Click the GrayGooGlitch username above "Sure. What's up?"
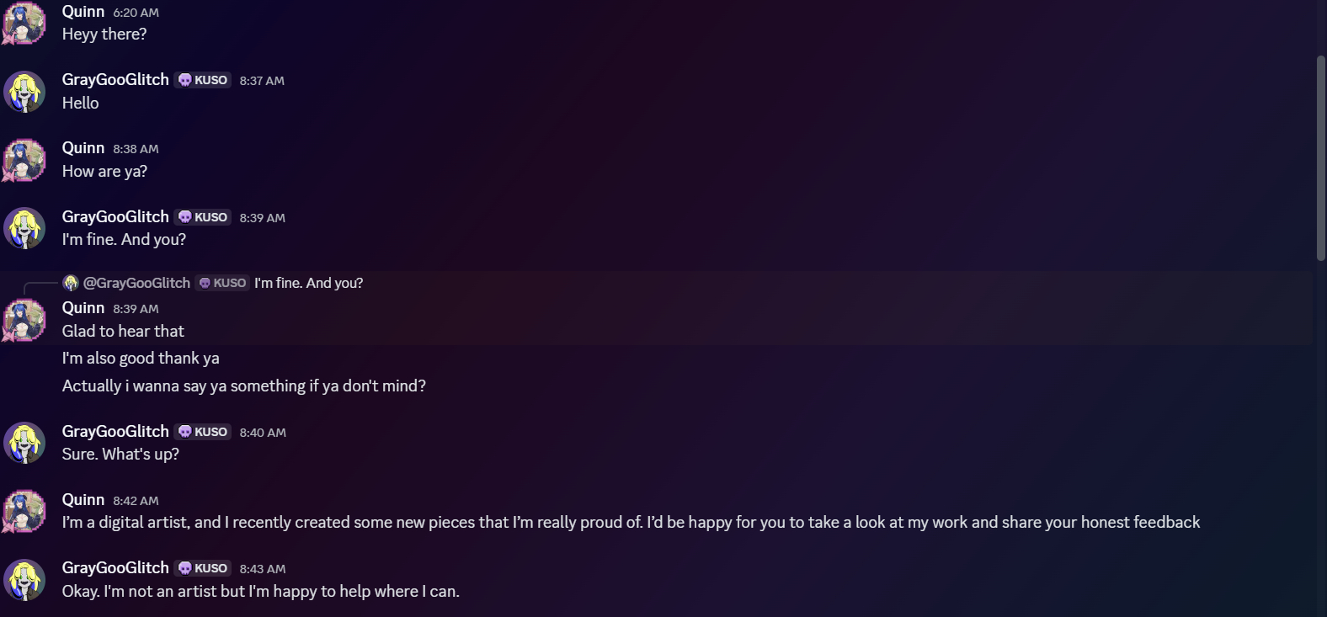 [115, 432]
